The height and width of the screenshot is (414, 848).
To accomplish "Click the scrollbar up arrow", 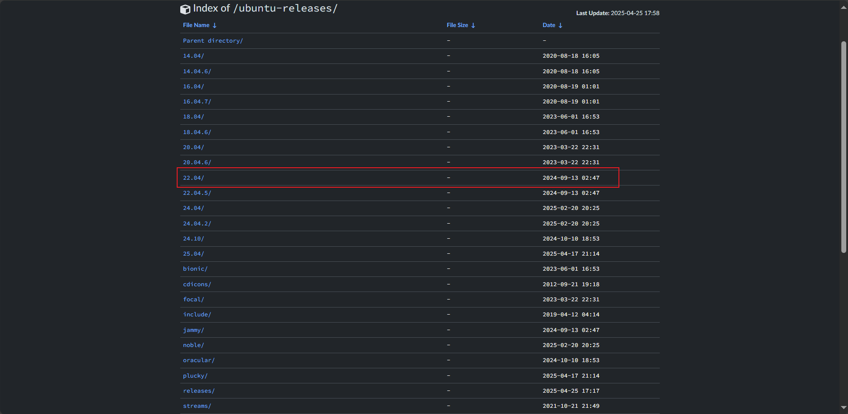I will pos(844,7).
